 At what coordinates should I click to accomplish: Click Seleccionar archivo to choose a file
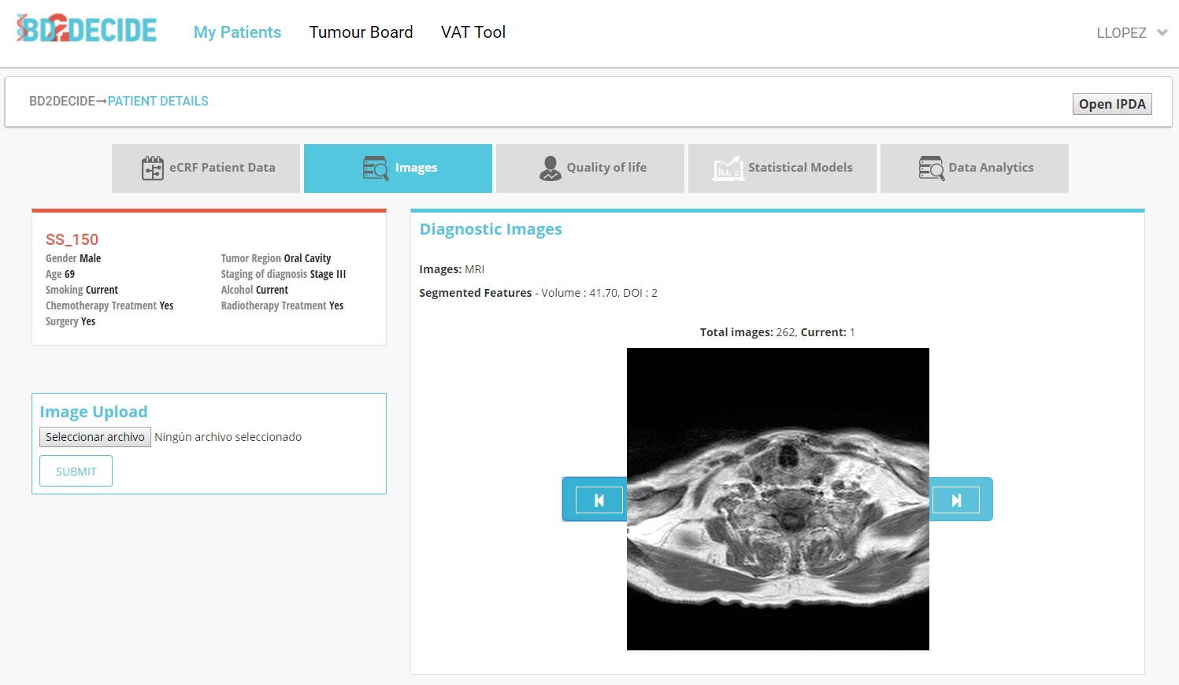pyautogui.click(x=95, y=437)
